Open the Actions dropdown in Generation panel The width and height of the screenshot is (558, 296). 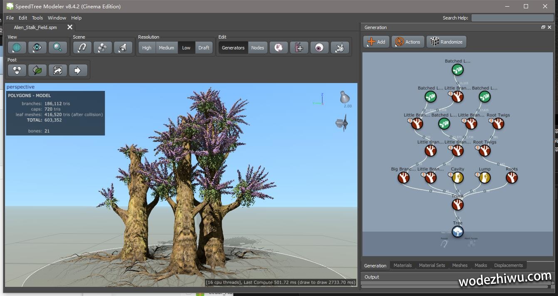point(408,42)
